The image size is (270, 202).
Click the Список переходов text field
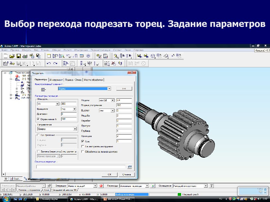pos(81,167)
